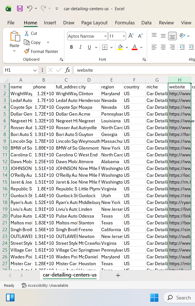
Task: Toggle Bottom Align button
Action: point(172,36)
